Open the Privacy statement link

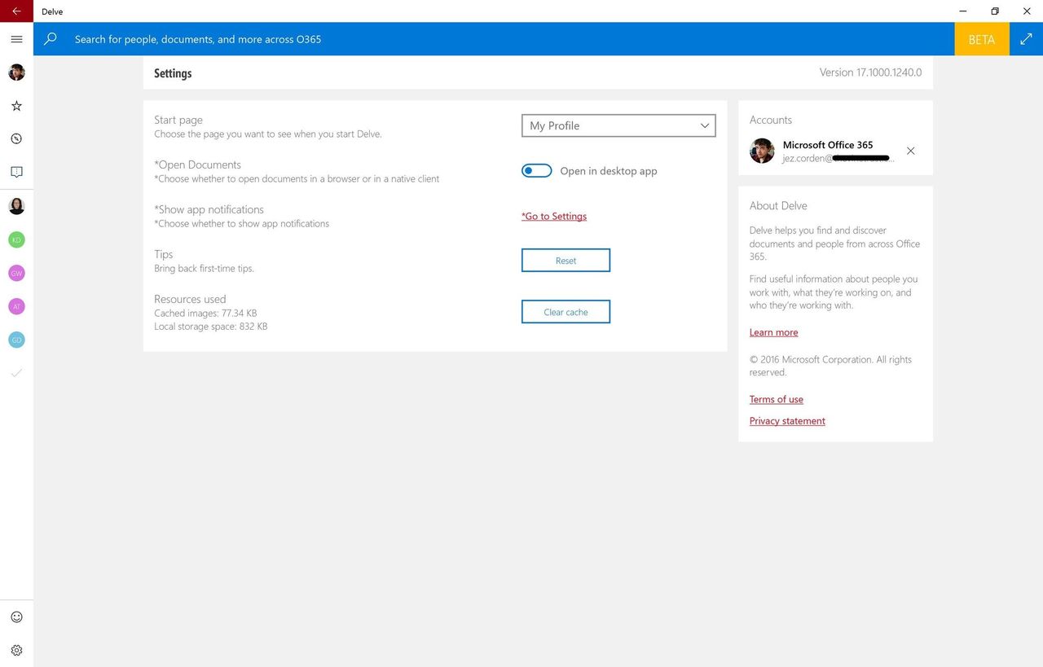point(787,421)
